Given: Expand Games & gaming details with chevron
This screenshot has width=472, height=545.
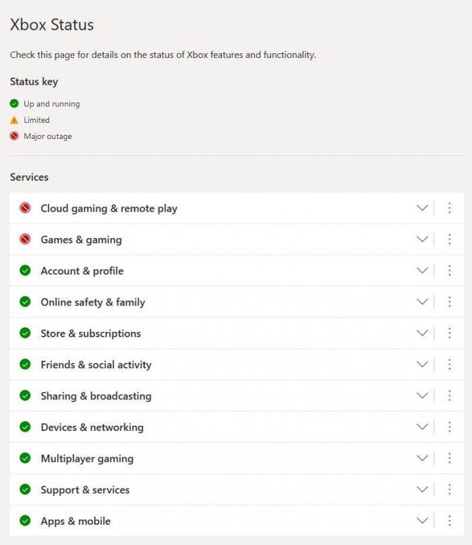Looking at the screenshot, I should pos(422,239).
